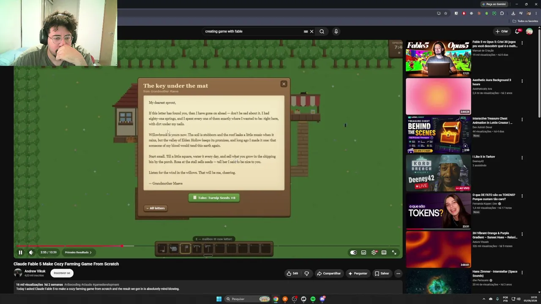Image resolution: width=541 pixels, height=304 pixels.
Task: Open Spotify from the taskbar
Action: click(313, 299)
